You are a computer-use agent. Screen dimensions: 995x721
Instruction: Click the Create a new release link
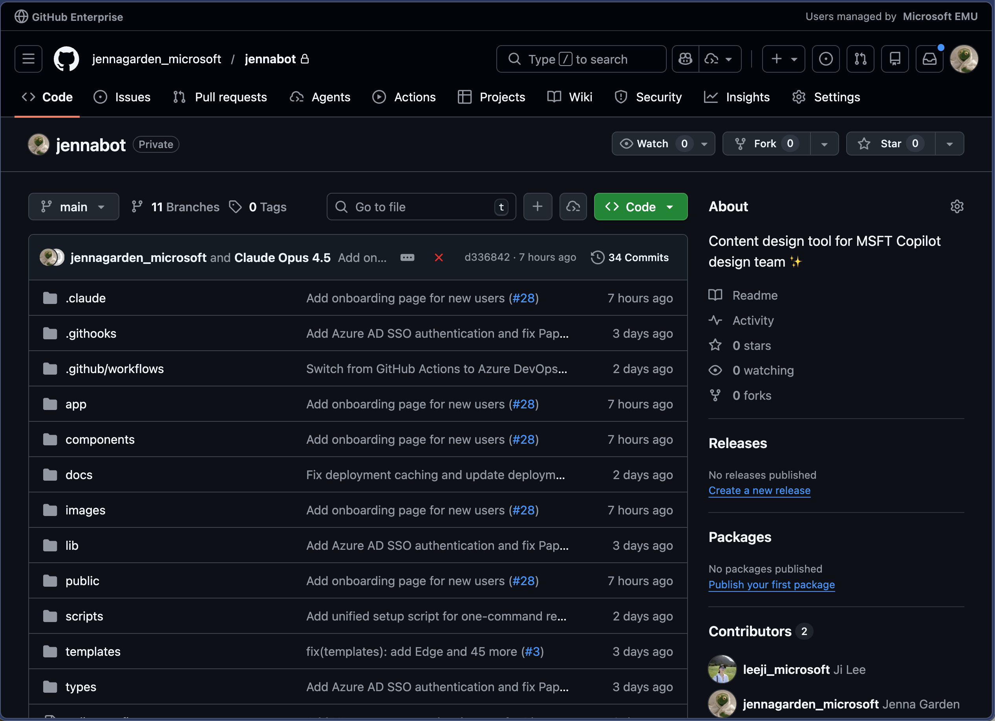(x=759, y=490)
